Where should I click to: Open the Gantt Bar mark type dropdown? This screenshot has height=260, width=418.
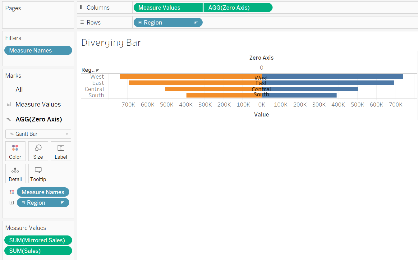tap(67, 134)
